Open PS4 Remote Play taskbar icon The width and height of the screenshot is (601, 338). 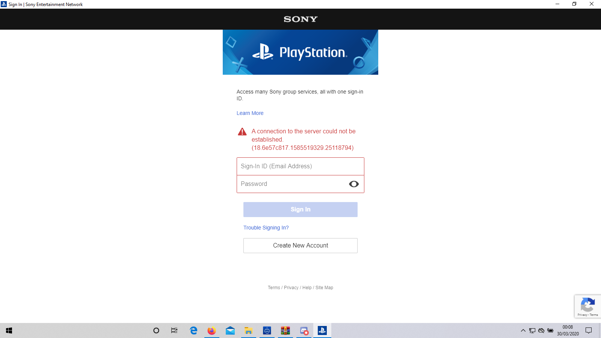tap(267, 330)
